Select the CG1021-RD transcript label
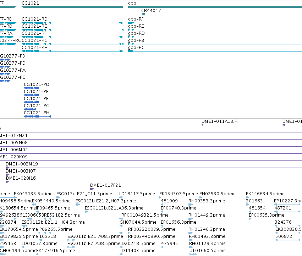302x256 pixels. (34, 19)
